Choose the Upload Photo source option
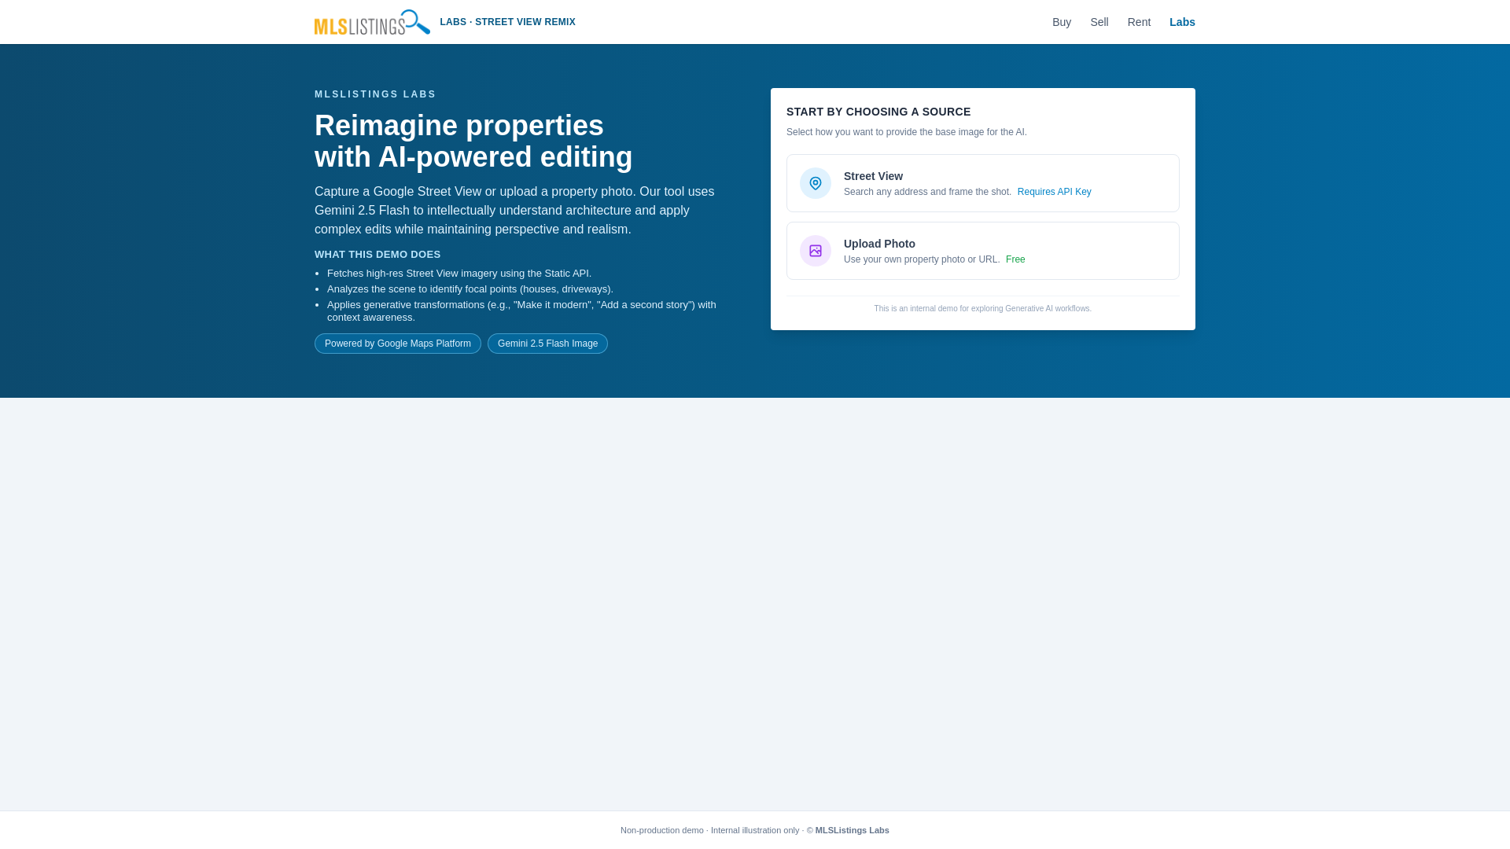This screenshot has width=1510, height=849. coord(983,251)
